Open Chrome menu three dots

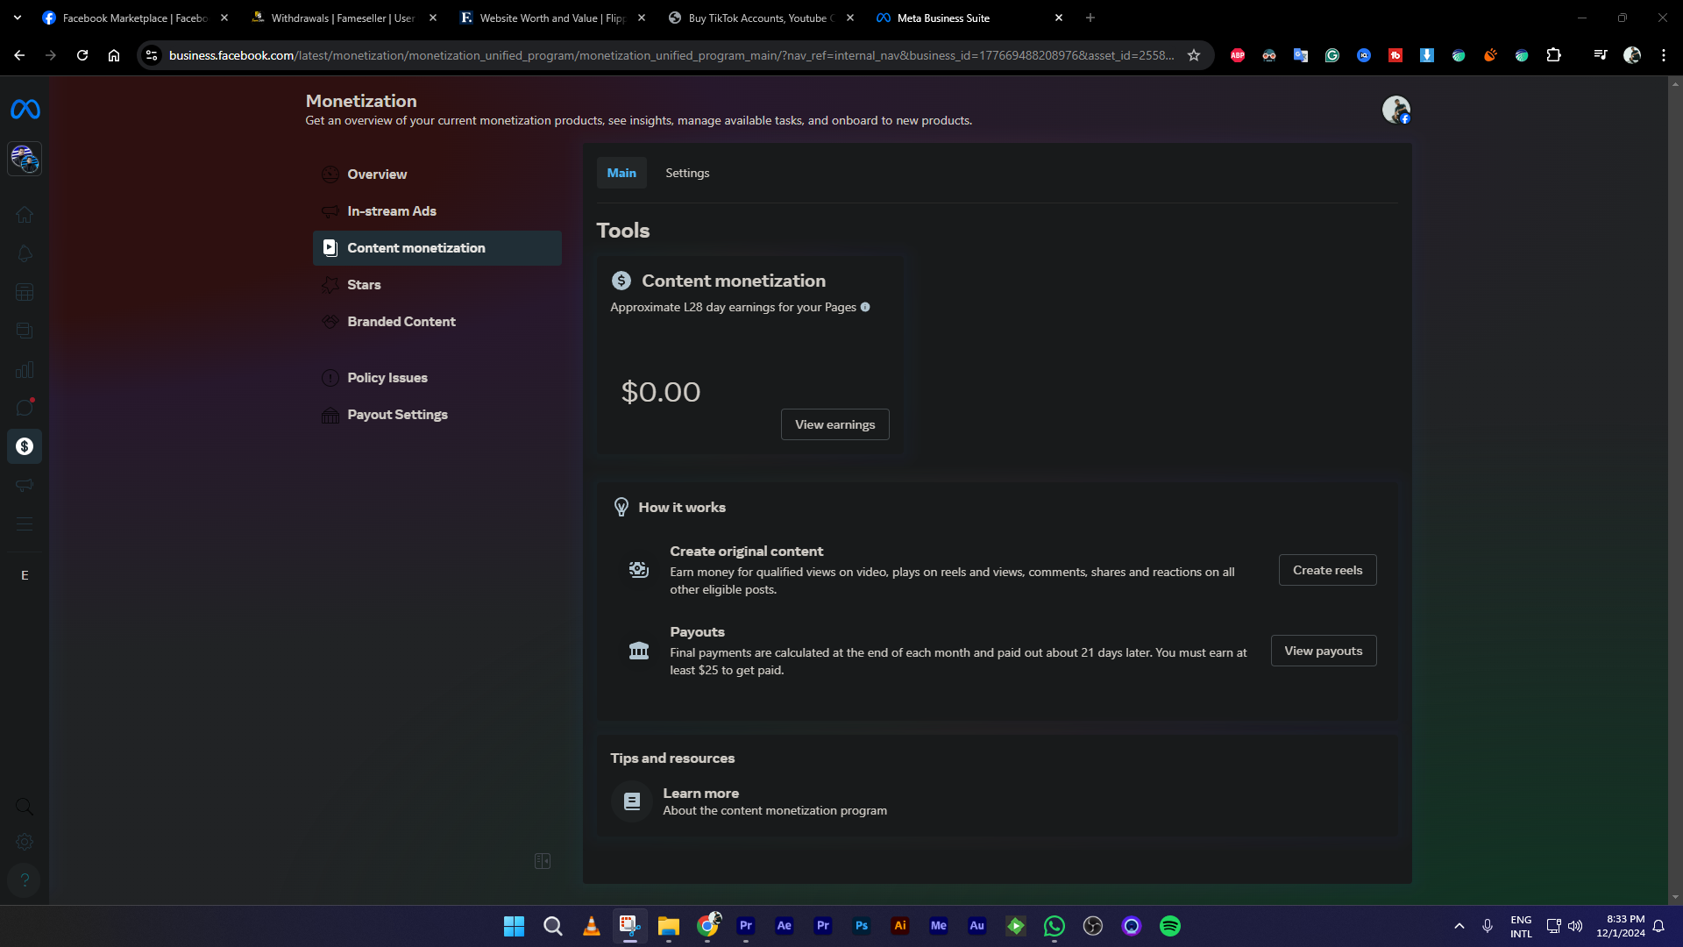coord(1664,55)
